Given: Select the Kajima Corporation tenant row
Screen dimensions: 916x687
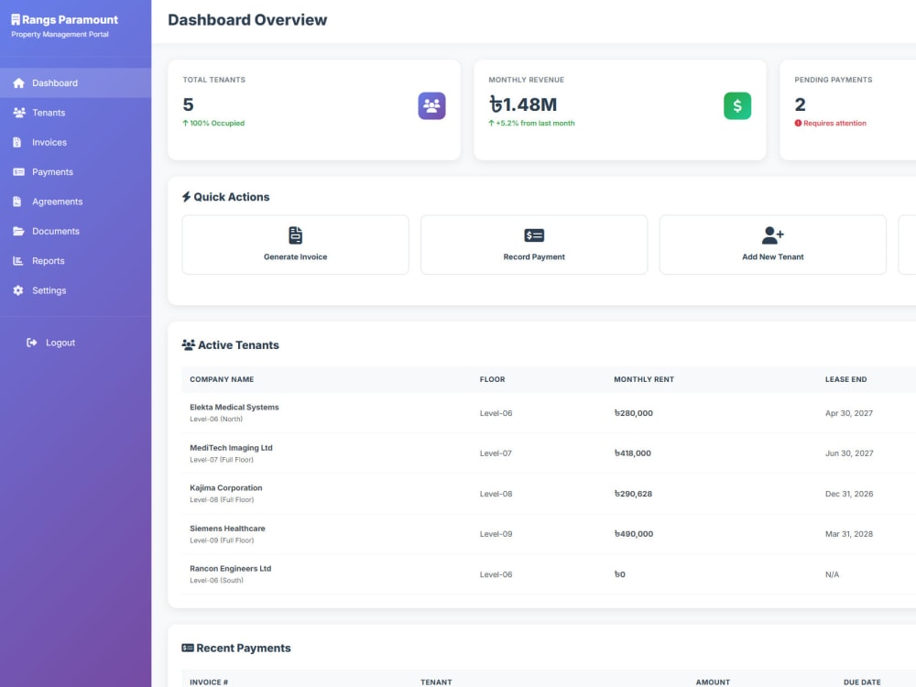Looking at the screenshot, I should click(x=549, y=494).
